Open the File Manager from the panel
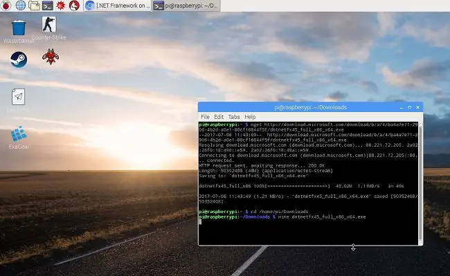Screen dimensions: 450x276 (x=34, y=5)
